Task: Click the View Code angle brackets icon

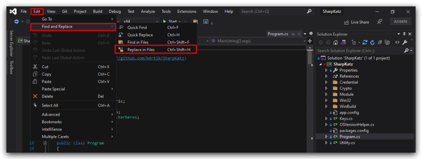Action: pyautogui.click(x=397, y=42)
